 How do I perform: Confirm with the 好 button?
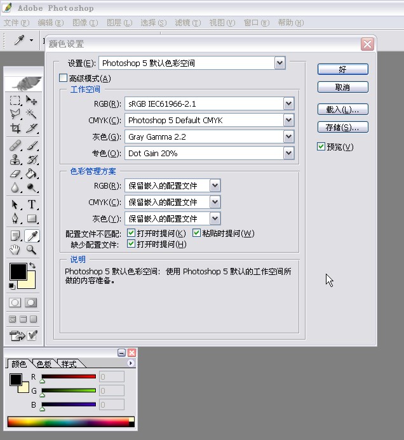343,69
